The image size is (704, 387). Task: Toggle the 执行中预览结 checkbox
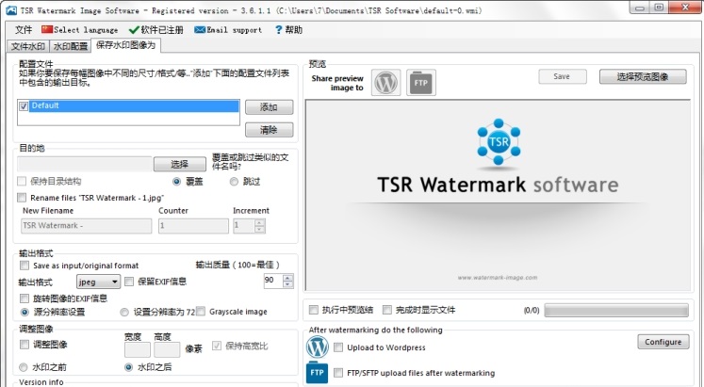[314, 310]
